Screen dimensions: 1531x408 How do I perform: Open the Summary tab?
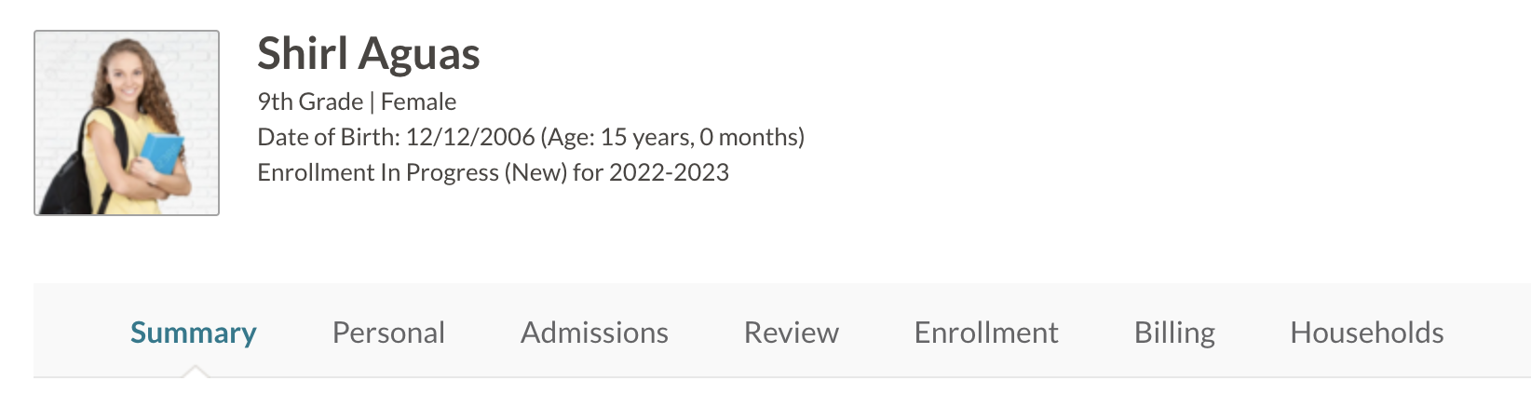point(193,333)
